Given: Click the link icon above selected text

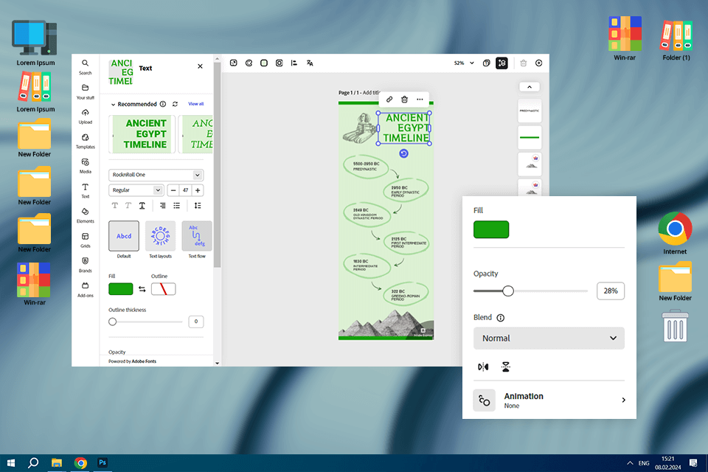Looking at the screenshot, I should [389, 100].
